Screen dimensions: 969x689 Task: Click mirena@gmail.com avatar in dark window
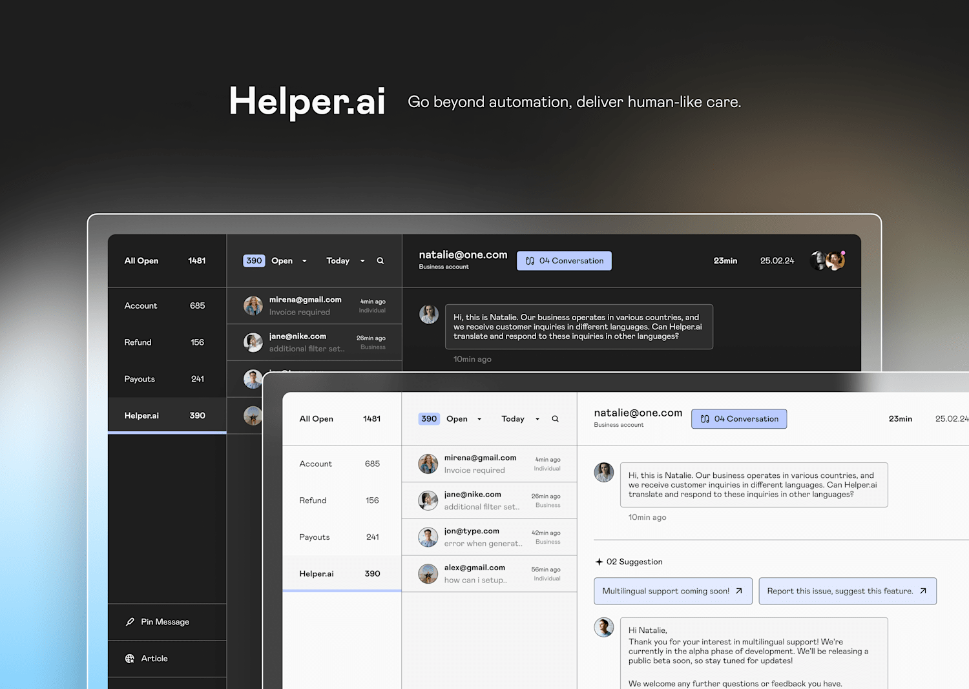253,305
